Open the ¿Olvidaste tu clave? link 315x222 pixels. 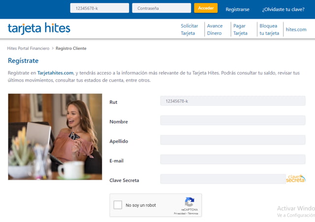point(283,9)
